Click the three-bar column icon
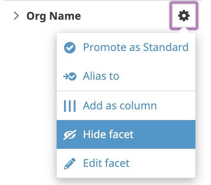 click(70, 106)
